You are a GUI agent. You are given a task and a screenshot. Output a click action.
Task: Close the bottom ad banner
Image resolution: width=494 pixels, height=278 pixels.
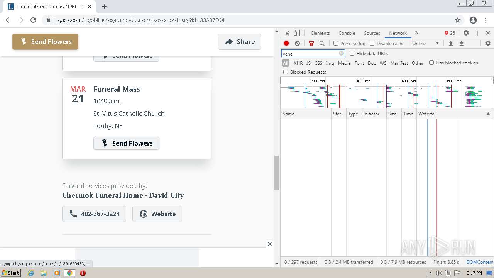(x=270, y=244)
